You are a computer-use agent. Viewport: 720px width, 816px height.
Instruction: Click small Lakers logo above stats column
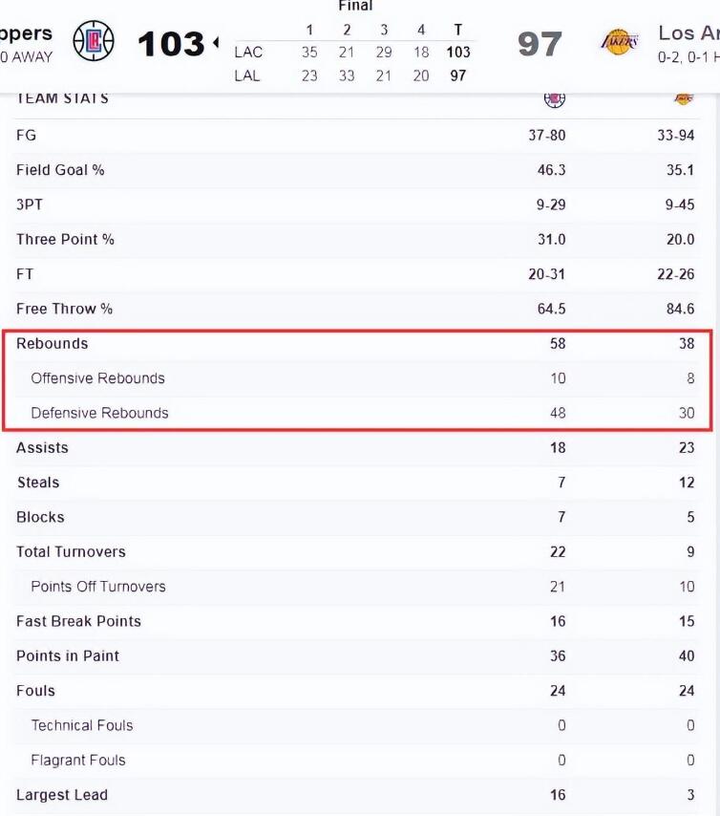pyautogui.click(x=683, y=97)
